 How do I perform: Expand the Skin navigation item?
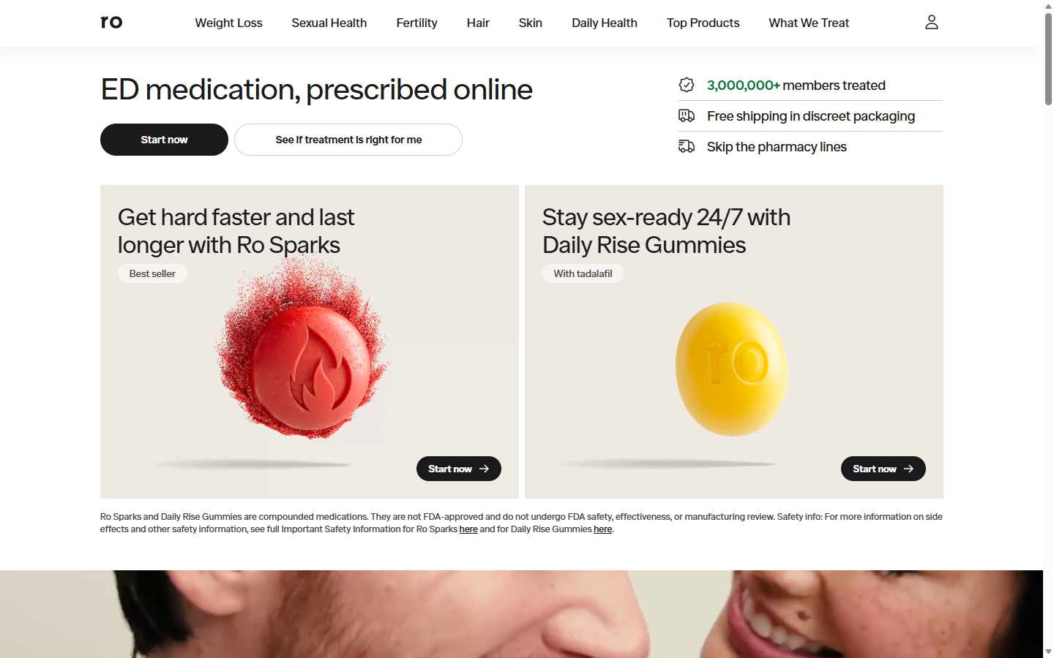tap(531, 23)
